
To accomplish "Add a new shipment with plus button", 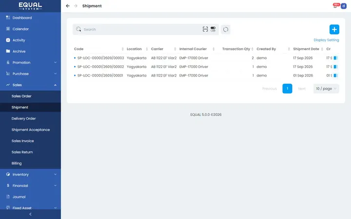I will [x=334, y=30].
